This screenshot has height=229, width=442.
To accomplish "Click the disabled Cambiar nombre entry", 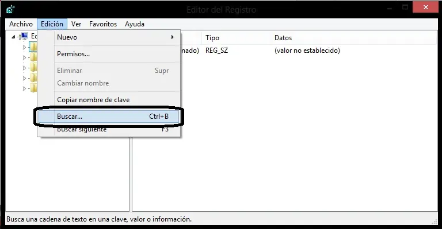I will [109, 83].
